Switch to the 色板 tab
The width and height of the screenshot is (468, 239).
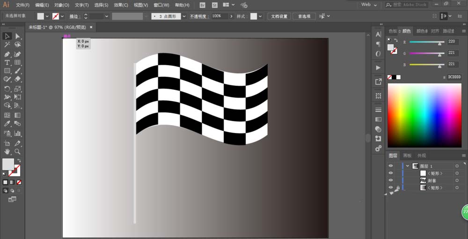click(x=393, y=31)
